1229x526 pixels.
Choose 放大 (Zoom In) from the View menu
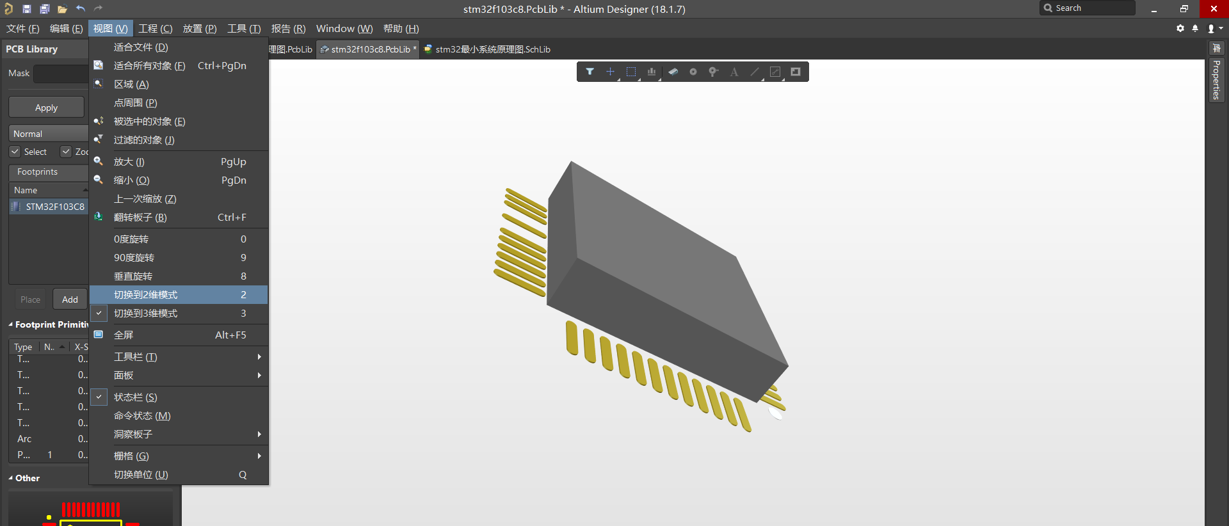179,162
